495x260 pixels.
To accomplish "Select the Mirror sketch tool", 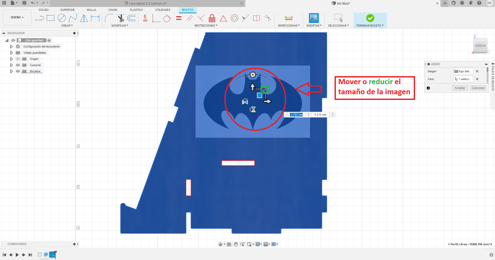I will pyautogui.click(x=84, y=18).
